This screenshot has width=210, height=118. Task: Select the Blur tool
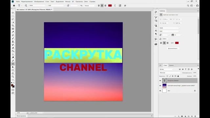click(13, 54)
